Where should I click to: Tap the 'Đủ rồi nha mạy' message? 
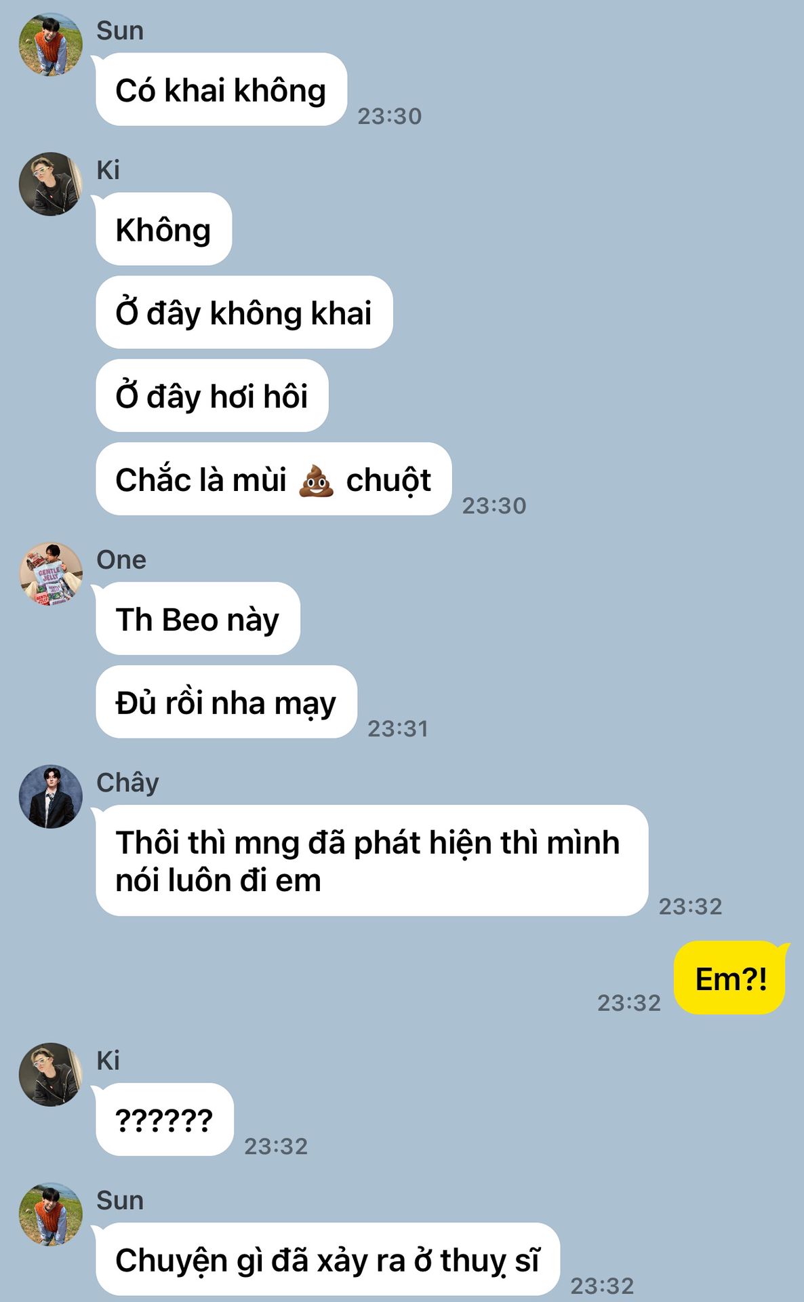[x=226, y=702]
